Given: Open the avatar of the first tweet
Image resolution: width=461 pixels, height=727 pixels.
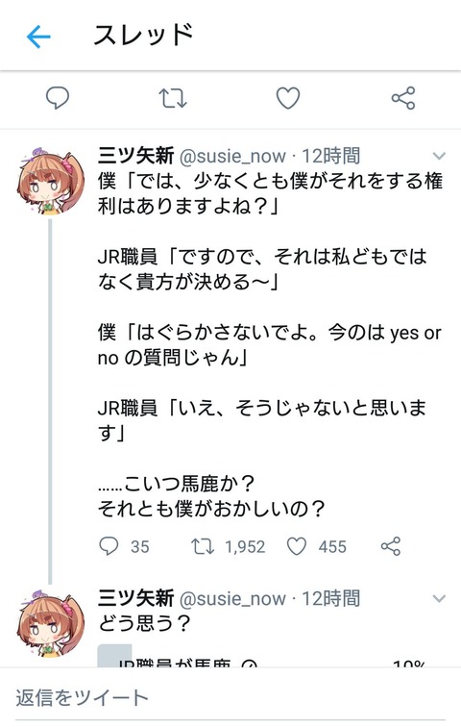Looking at the screenshot, I should tap(51, 181).
